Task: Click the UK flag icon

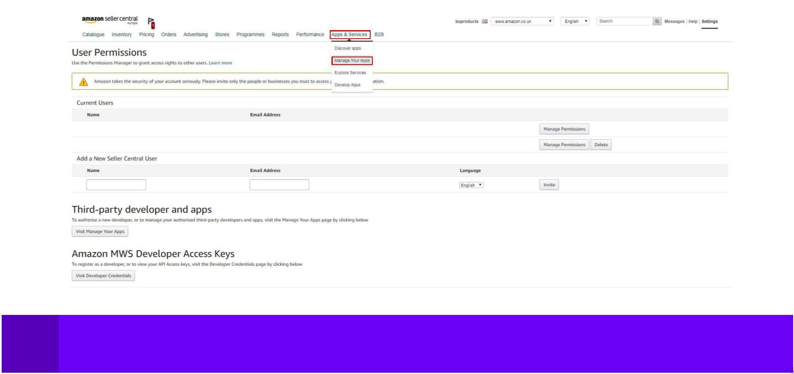Action: pyautogui.click(x=485, y=22)
